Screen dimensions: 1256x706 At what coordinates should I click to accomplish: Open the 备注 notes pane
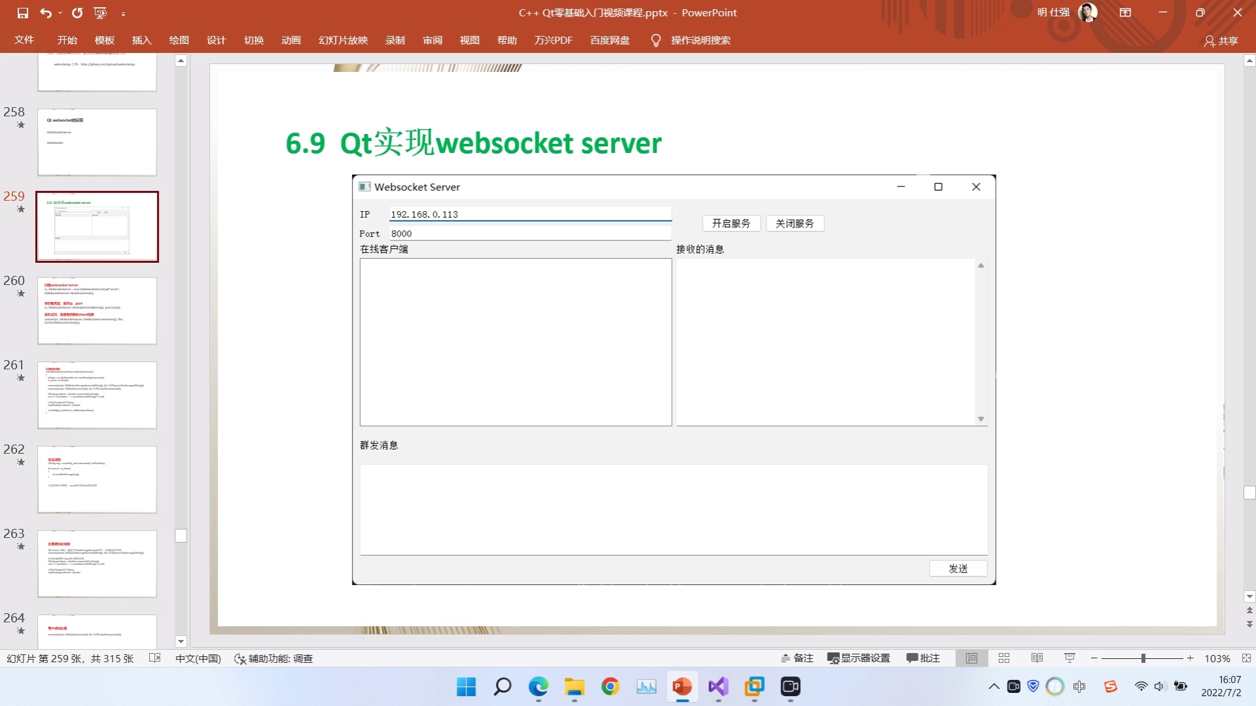pos(797,658)
